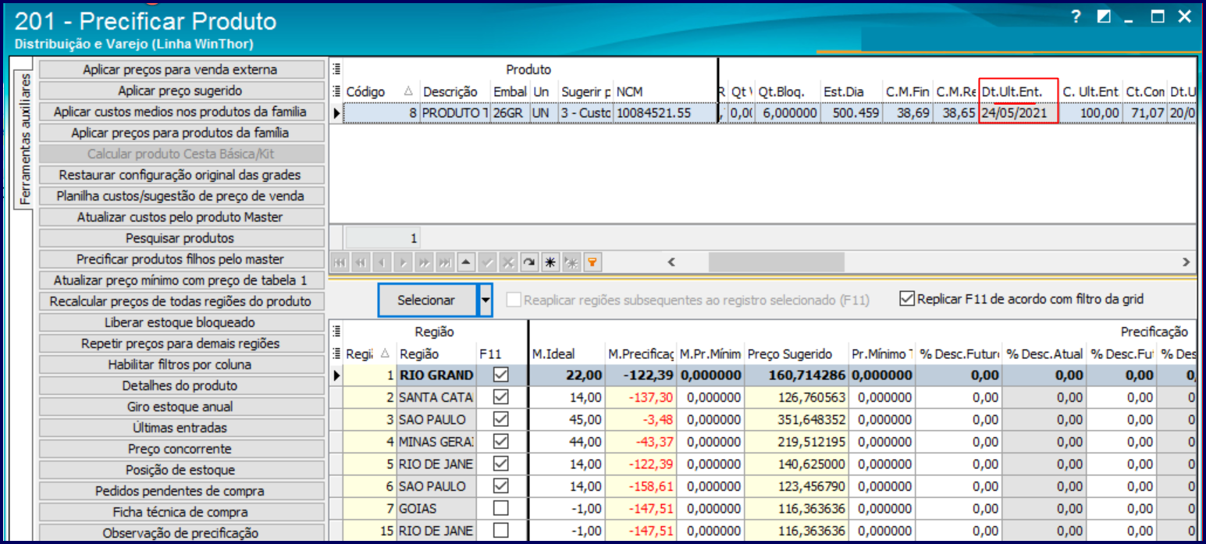This screenshot has width=1206, height=544.
Task: Click the row indicator arrow of product 8
Action: pos(336,113)
